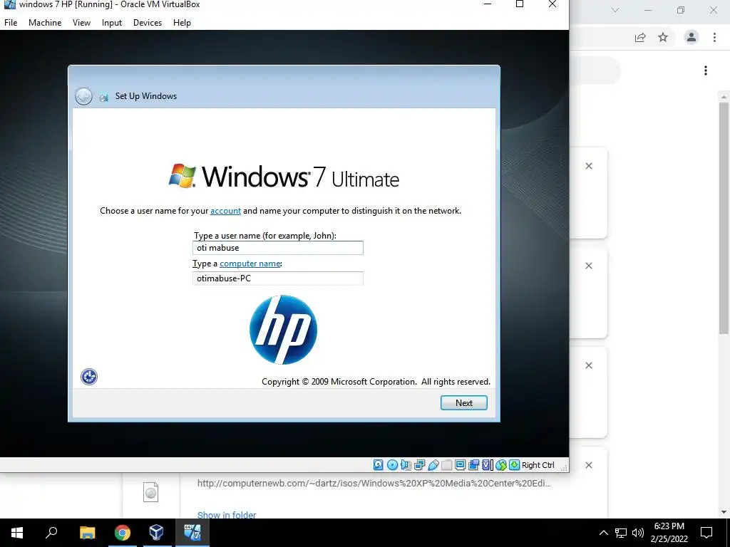Screen dimensions: 730x547
Task: Open the Action Center notification icon
Action: point(706,533)
